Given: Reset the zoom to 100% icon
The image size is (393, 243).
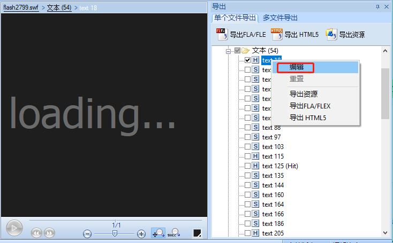Looking at the screenshot, I should pyautogui.click(x=173, y=233).
